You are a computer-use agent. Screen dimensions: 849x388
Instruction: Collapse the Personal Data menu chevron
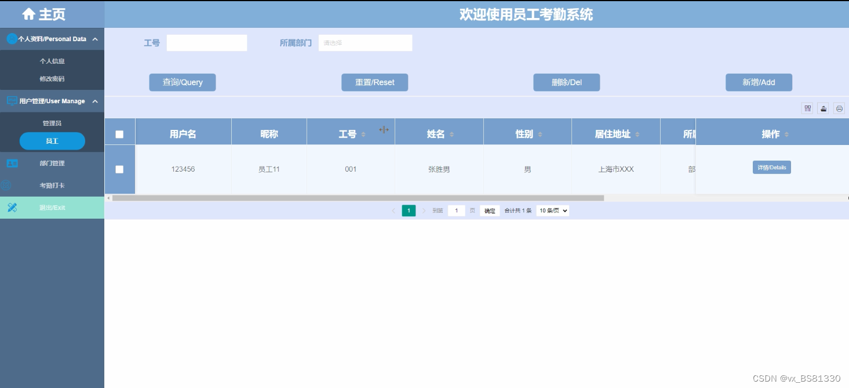click(x=95, y=39)
